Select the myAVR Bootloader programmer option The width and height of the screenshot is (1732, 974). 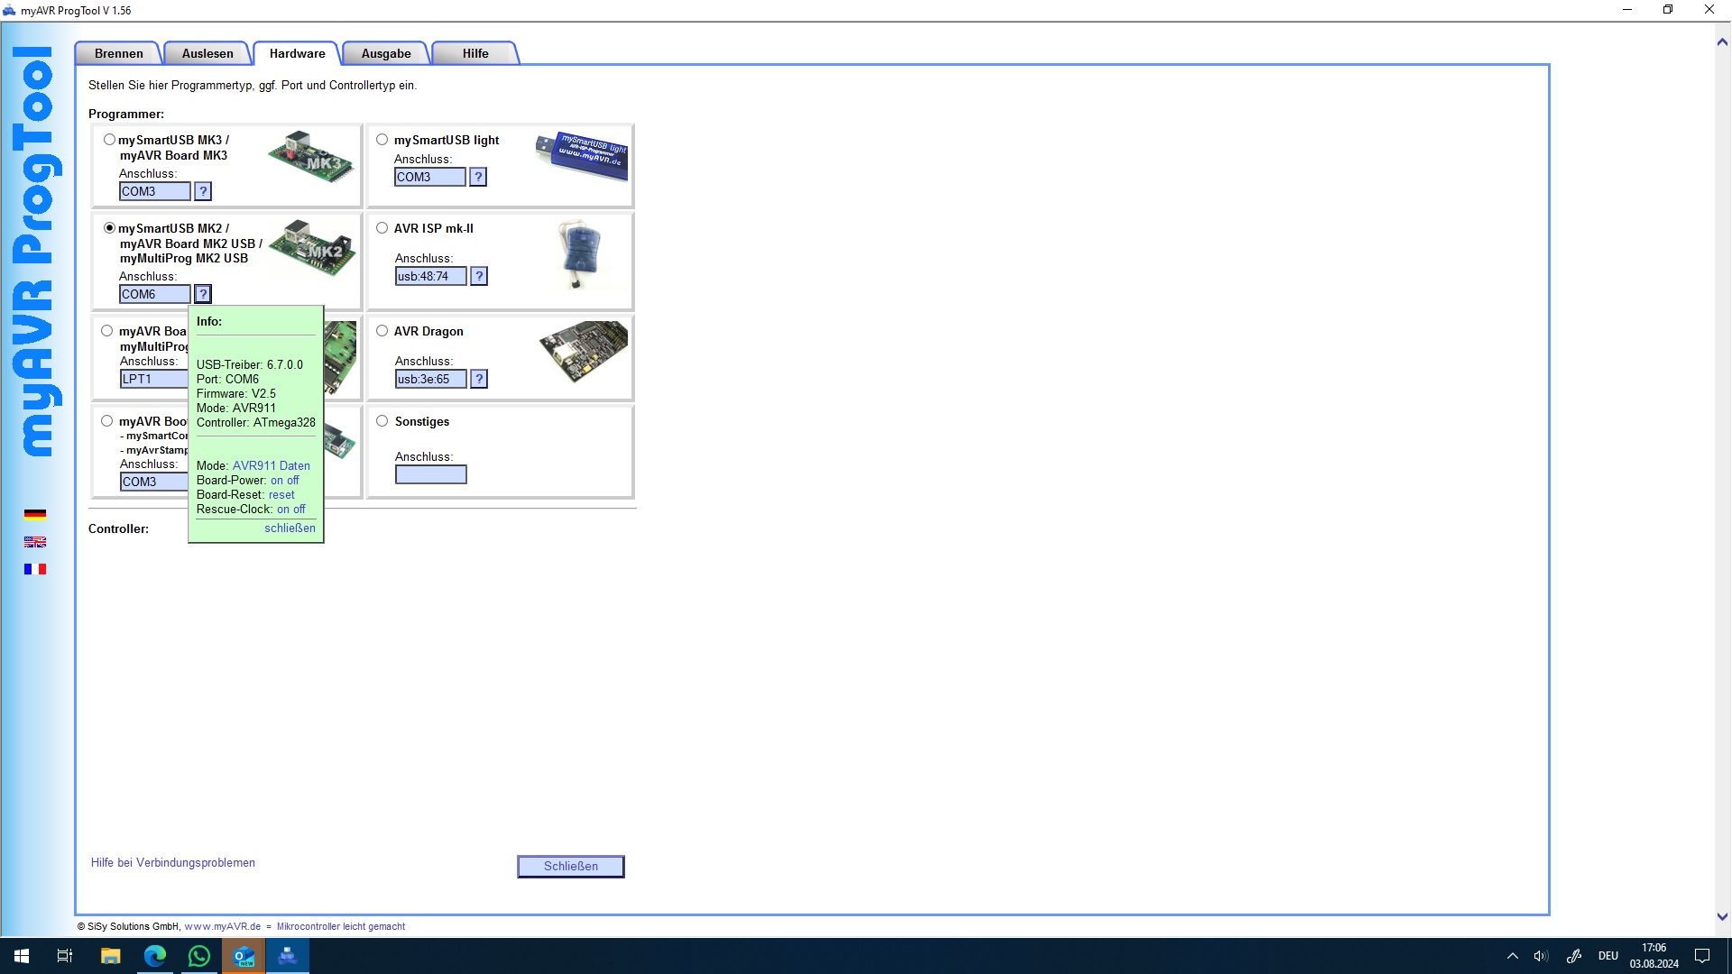tap(107, 421)
